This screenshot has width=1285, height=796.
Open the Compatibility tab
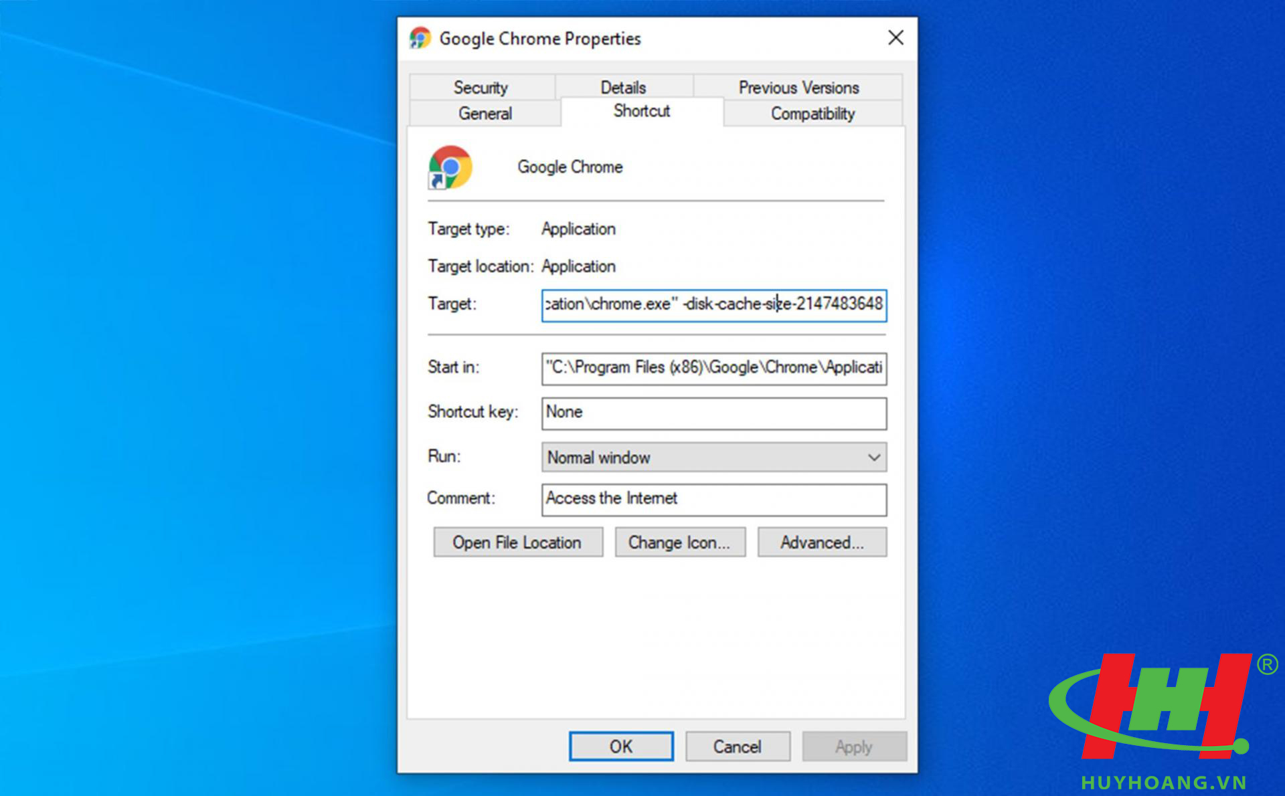(x=813, y=114)
